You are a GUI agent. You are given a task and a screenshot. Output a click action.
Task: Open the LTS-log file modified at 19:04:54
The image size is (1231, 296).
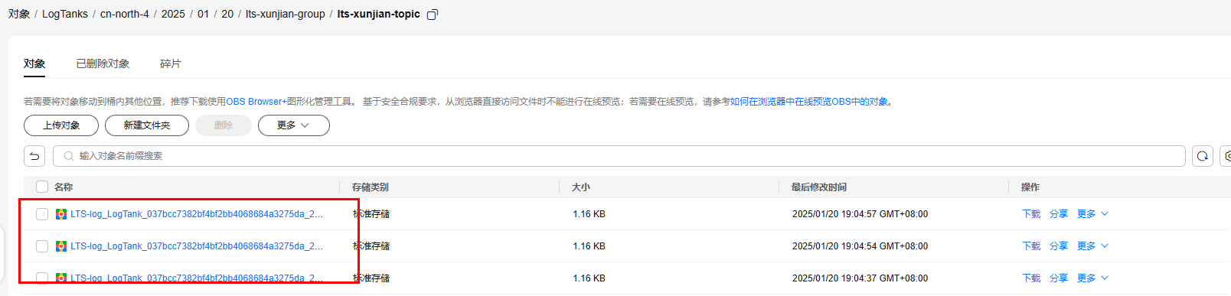pyautogui.click(x=197, y=246)
